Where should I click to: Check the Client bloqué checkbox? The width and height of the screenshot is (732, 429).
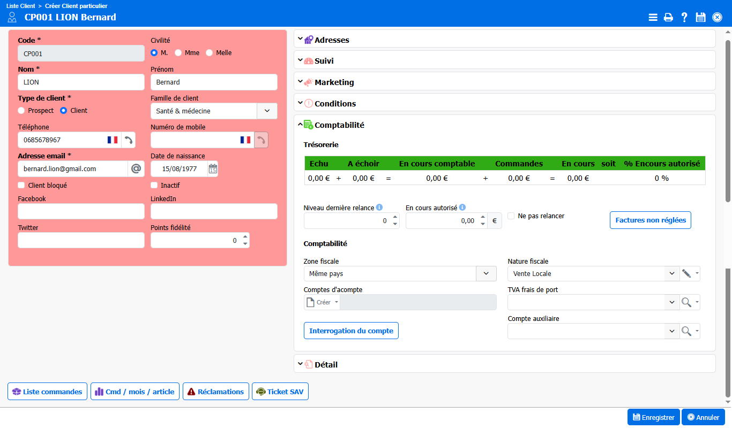21,185
